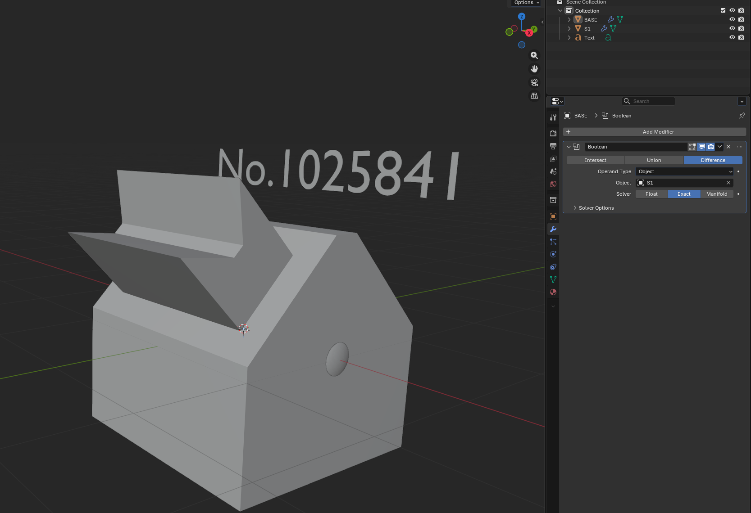Toggle Boolean modifier edit mode display

point(692,147)
